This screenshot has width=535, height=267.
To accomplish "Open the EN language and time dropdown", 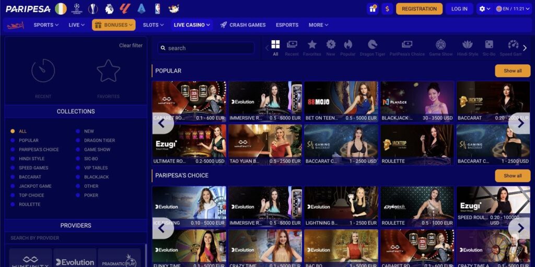I will [x=513, y=9].
